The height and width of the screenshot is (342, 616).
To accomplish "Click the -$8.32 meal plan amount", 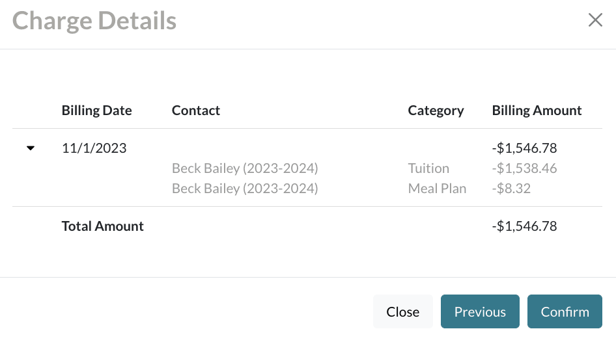I will coord(511,189).
